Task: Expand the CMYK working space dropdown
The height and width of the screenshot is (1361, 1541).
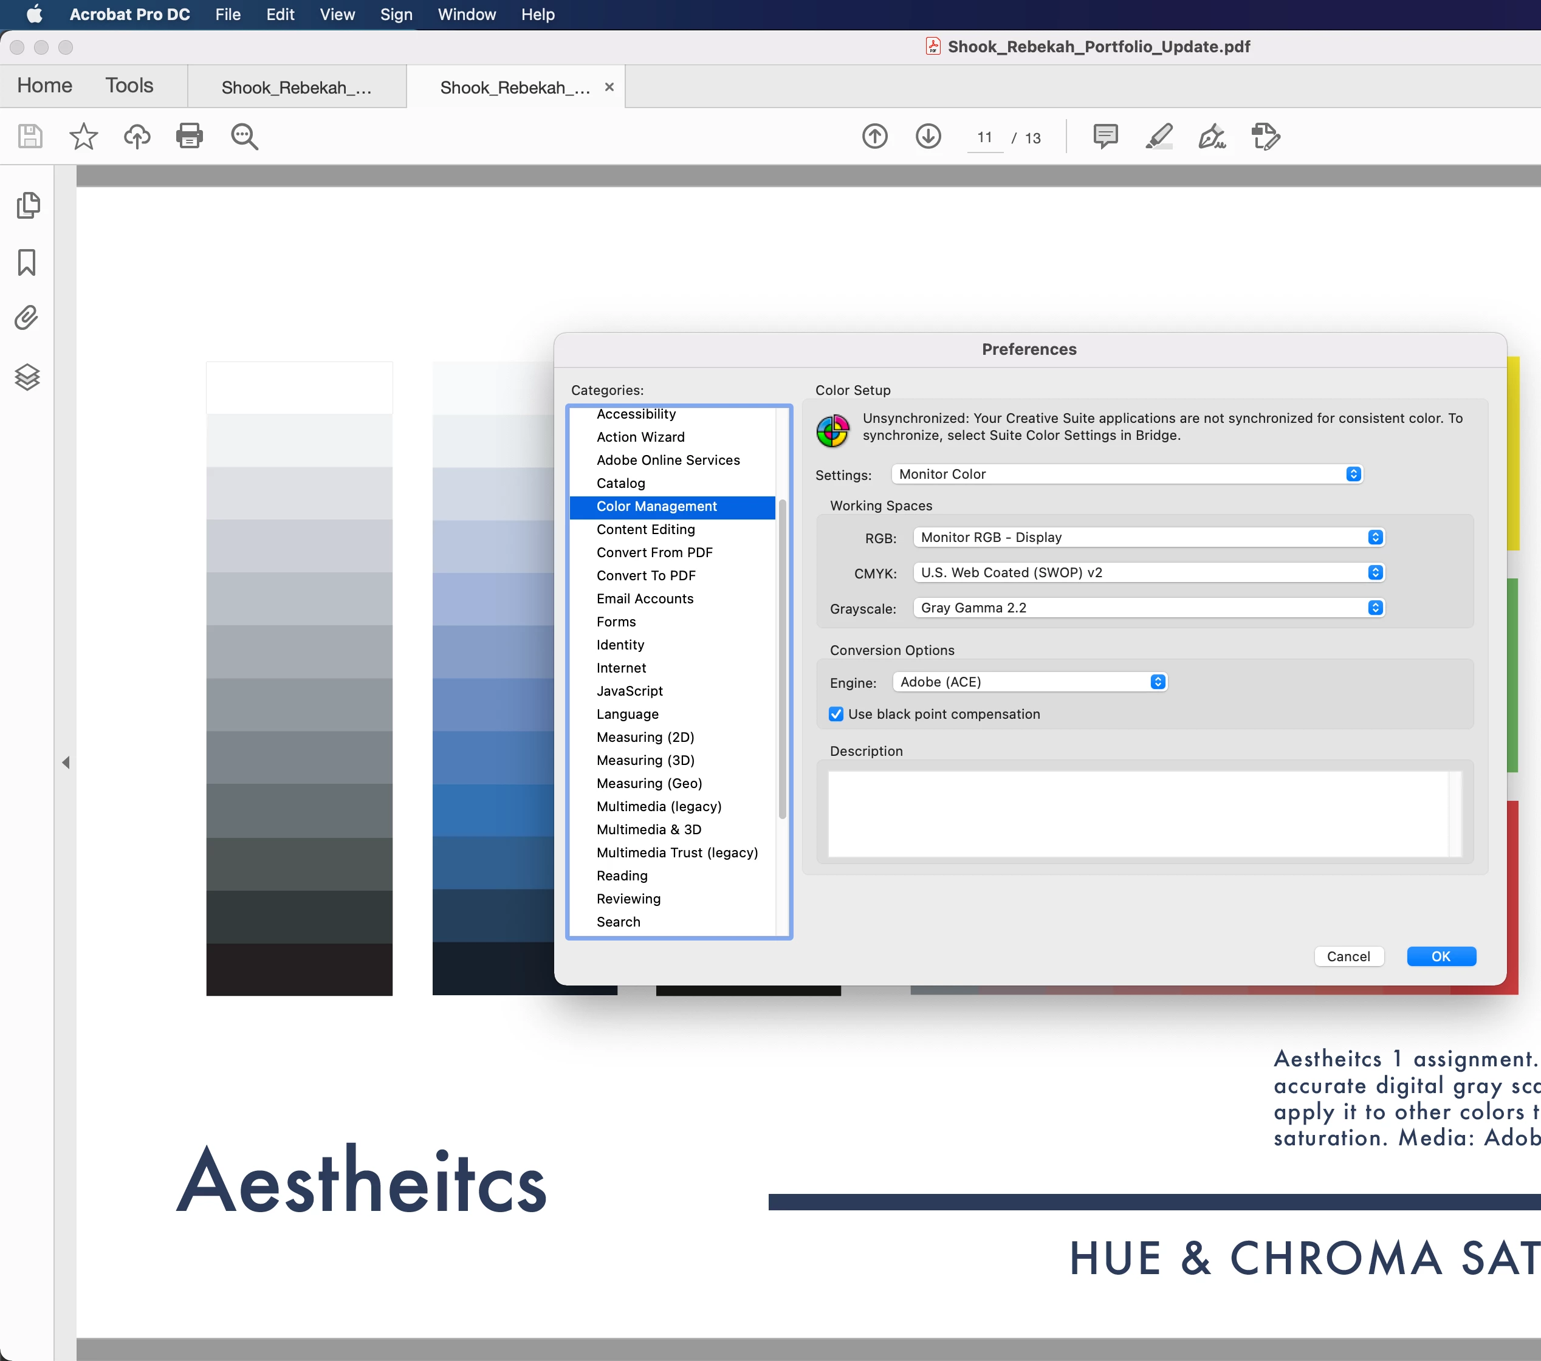Action: (1148, 573)
